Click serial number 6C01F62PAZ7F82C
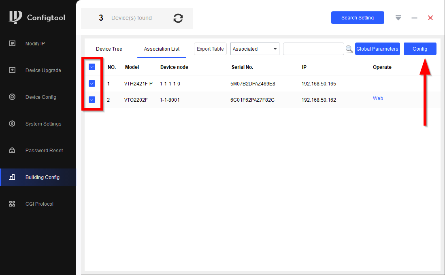The height and width of the screenshot is (275, 445). 252,100
